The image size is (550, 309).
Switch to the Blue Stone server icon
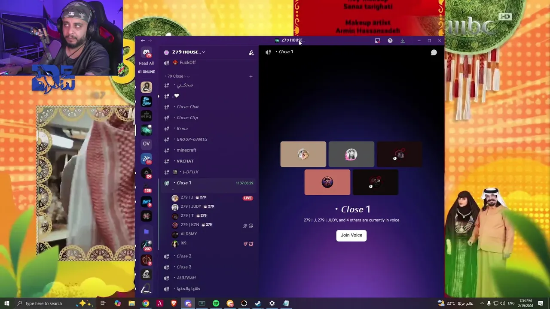147,102
